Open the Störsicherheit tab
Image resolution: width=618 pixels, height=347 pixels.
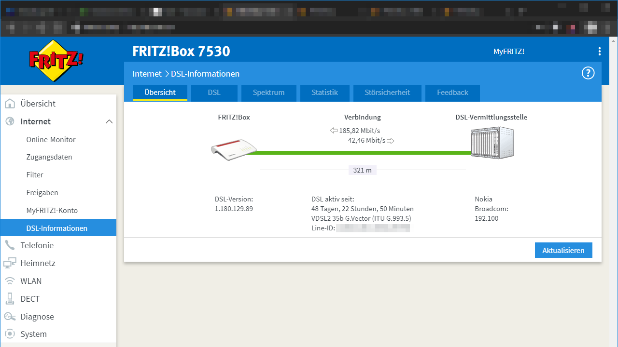pyautogui.click(x=387, y=93)
